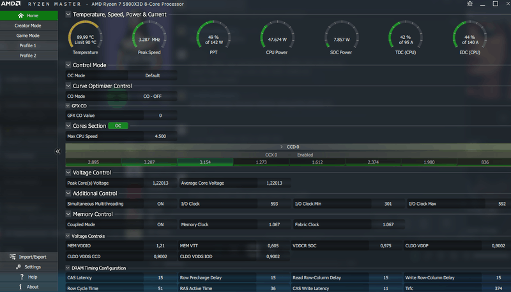Click Max CPU Speed 4.500 field

click(x=160, y=136)
